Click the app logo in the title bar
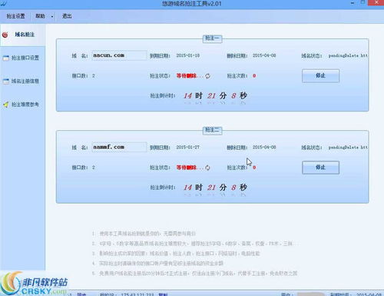 click(x=4, y=4)
